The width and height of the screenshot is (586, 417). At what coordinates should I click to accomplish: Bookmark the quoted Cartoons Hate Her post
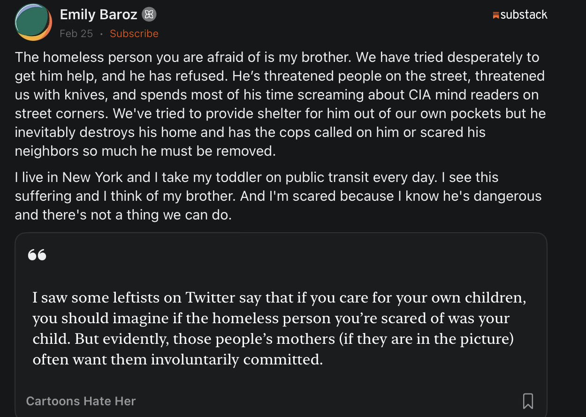coord(528,401)
